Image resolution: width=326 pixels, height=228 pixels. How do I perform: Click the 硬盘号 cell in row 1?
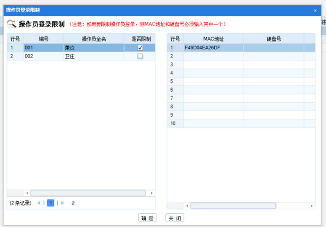tap(274, 48)
